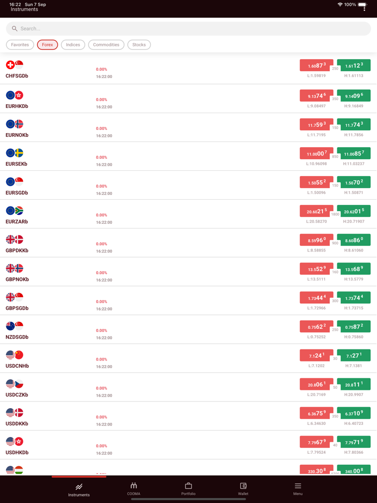Screen dimensions: 377x503
Task: Select the Commodities filter chip
Action: click(106, 45)
